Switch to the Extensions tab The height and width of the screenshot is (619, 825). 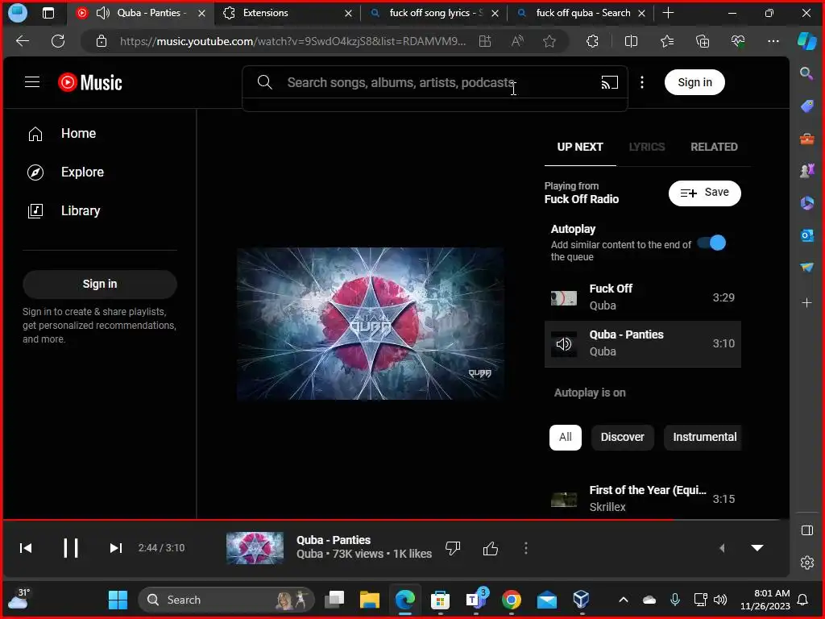[288, 13]
